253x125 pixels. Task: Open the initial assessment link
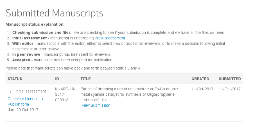(x=110, y=38)
